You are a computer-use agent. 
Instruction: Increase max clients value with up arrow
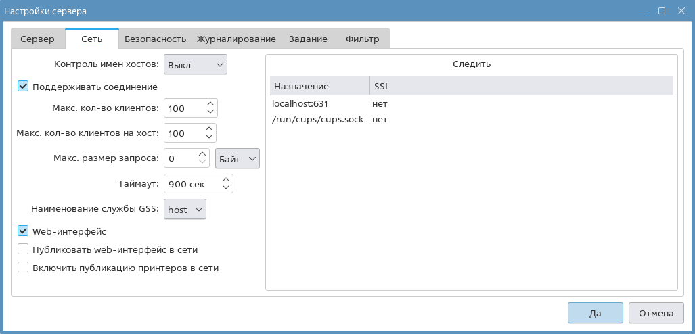[210, 104]
